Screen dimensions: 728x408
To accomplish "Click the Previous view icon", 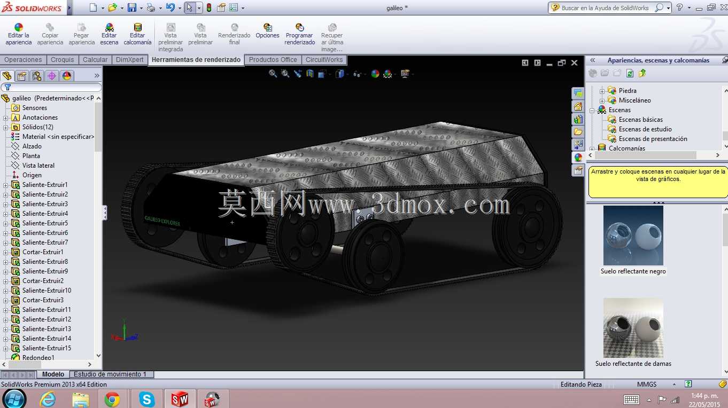I will tap(298, 74).
